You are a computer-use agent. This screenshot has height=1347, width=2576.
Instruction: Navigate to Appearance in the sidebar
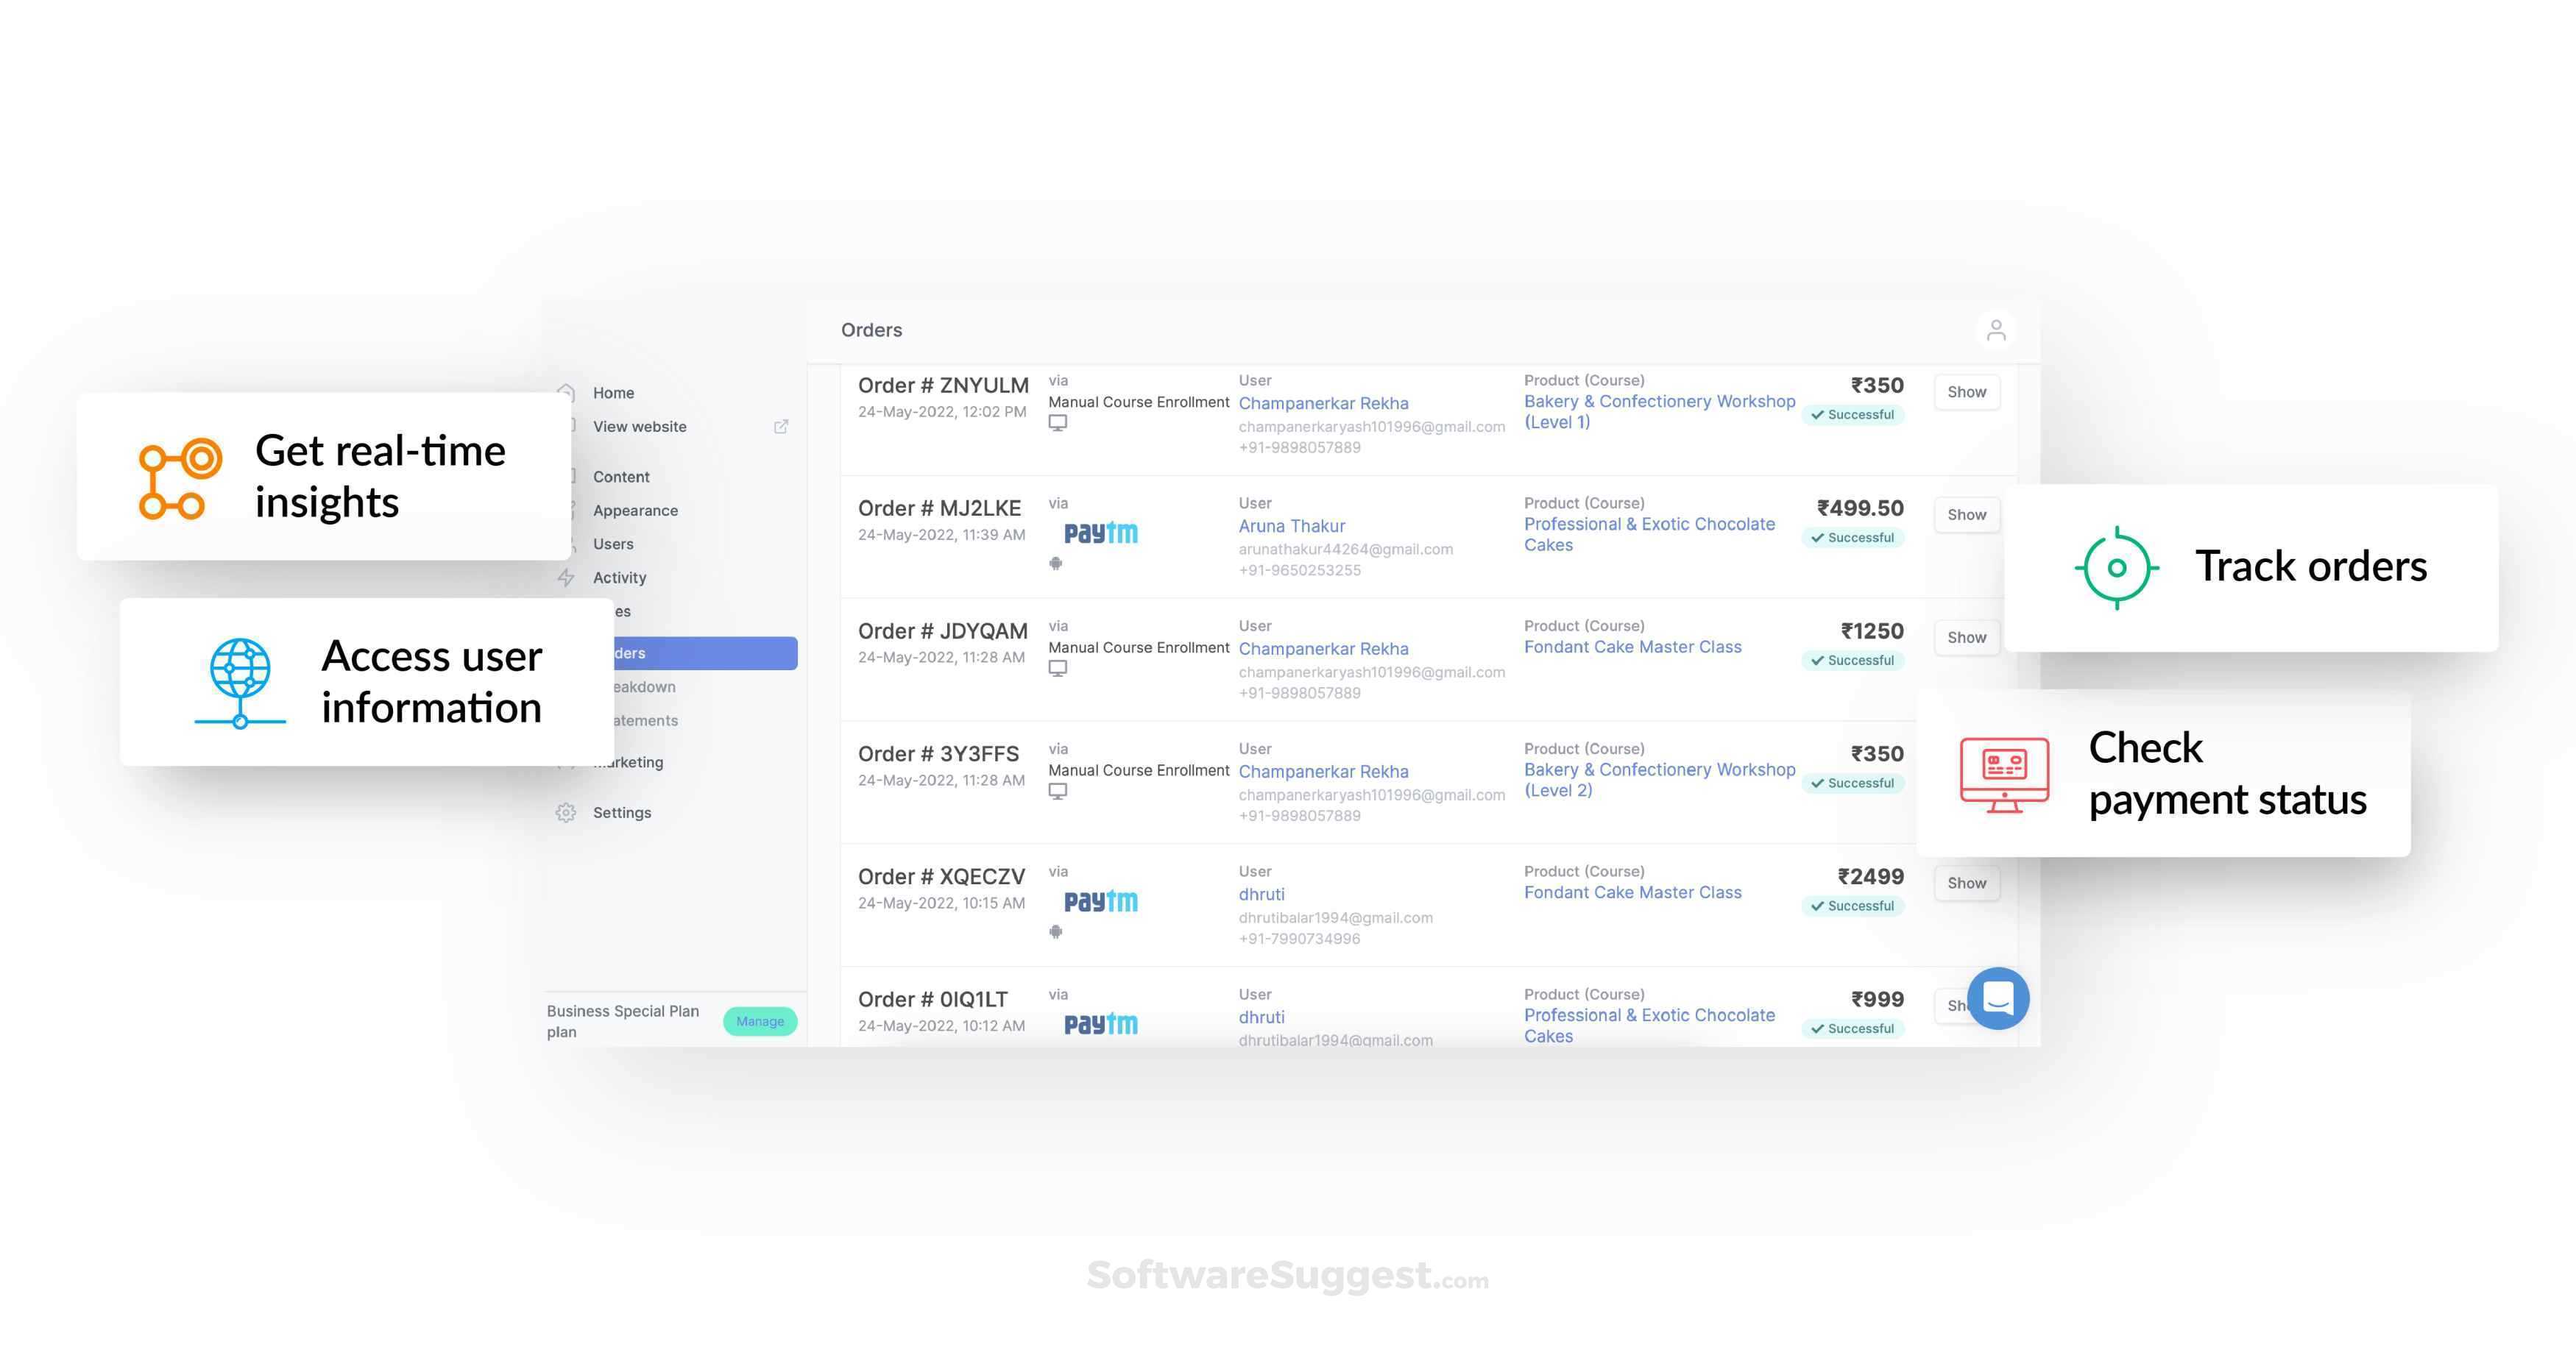coord(635,510)
